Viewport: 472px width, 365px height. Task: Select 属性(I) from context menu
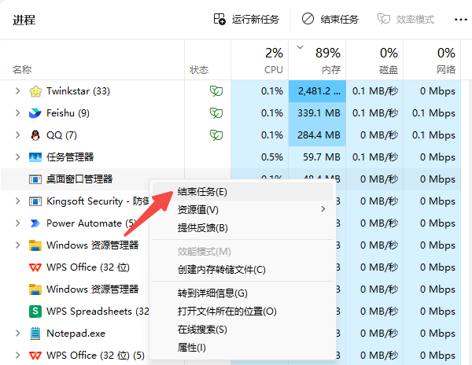pos(192,347)
